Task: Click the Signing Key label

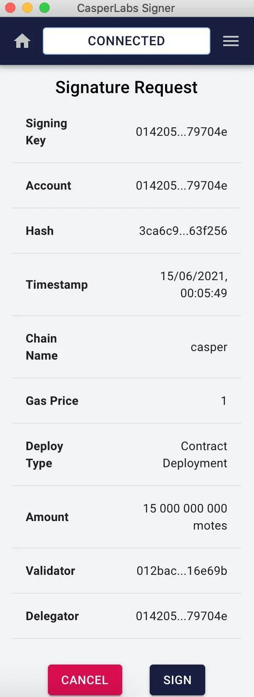Action: click(x=46, y=132)
